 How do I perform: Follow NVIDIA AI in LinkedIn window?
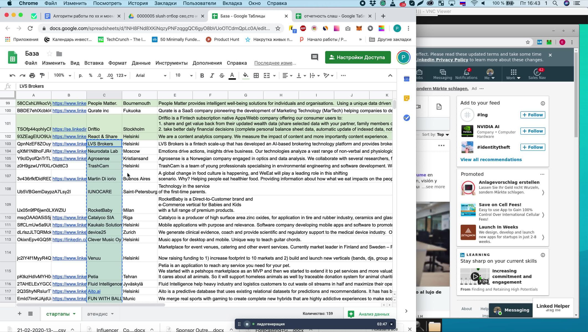tap(533, 131)
